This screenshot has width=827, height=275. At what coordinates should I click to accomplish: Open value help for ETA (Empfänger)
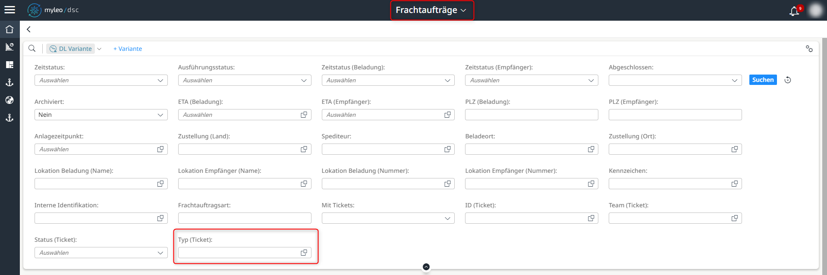(x=447, y=115)
